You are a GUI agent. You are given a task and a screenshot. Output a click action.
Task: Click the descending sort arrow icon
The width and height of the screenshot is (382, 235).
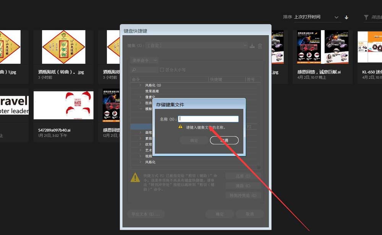pyautogui.click(x=347, y=17)
